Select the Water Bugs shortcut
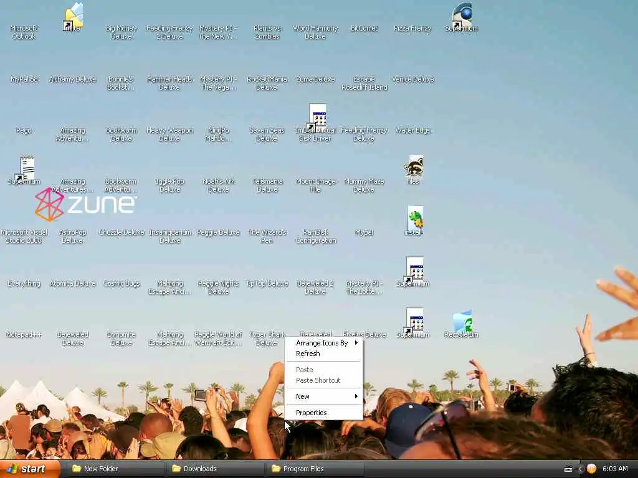 [412, 130]
